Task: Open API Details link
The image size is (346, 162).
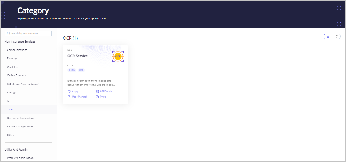Action: coord(106,91)
